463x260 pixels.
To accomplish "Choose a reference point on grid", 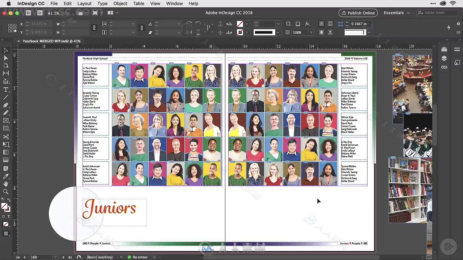I will pos(12,28).
